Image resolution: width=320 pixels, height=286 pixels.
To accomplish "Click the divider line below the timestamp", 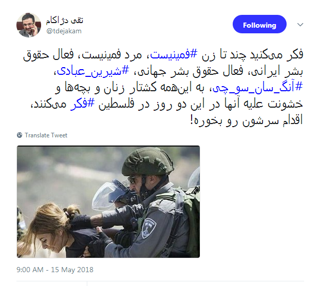I will [160, 281].
